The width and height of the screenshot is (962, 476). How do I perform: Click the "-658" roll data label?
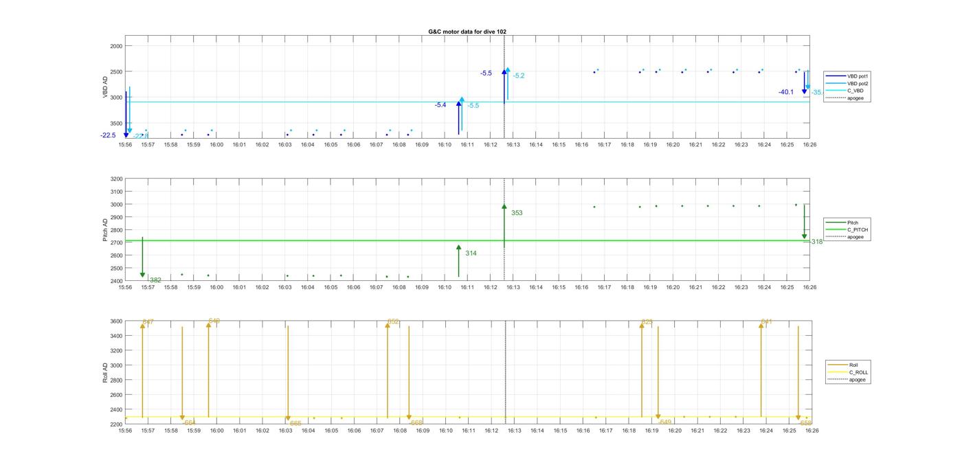(x=805, y=422)
